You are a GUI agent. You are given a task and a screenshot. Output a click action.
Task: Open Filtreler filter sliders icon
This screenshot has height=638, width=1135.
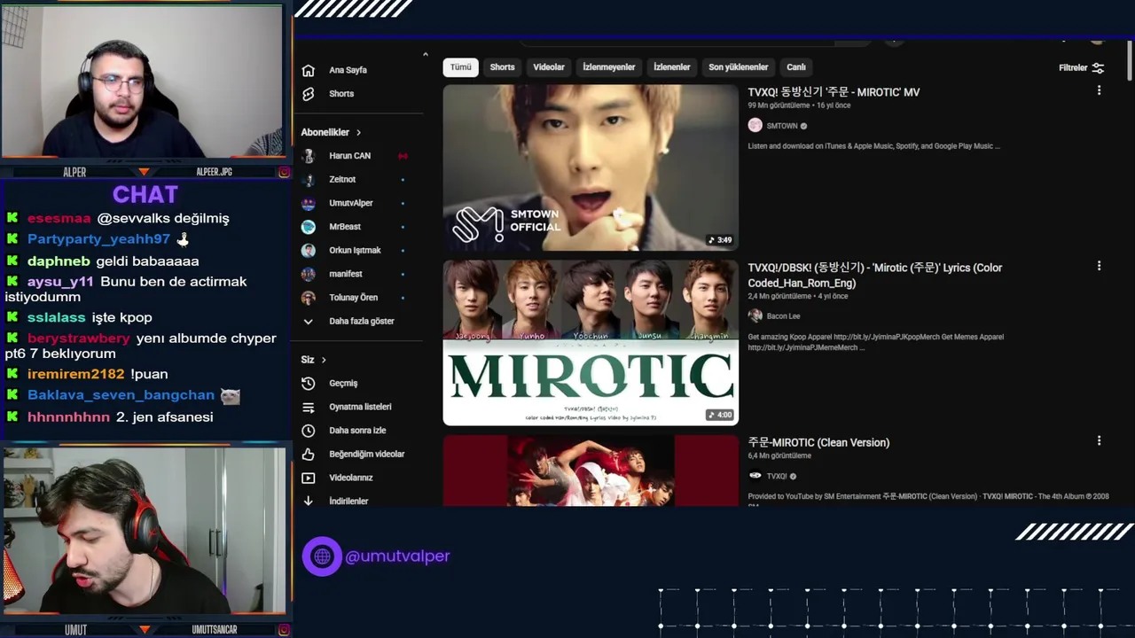pos(1098,67)
